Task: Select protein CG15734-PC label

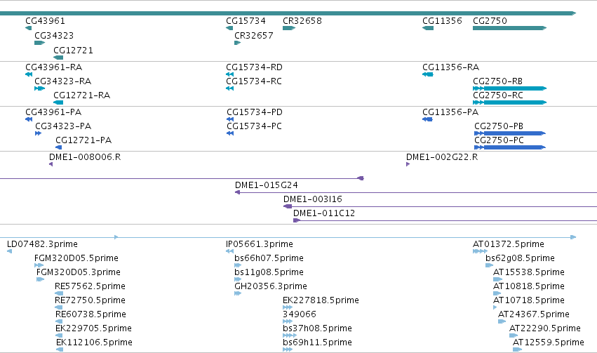Action: [x=255, y=126]
